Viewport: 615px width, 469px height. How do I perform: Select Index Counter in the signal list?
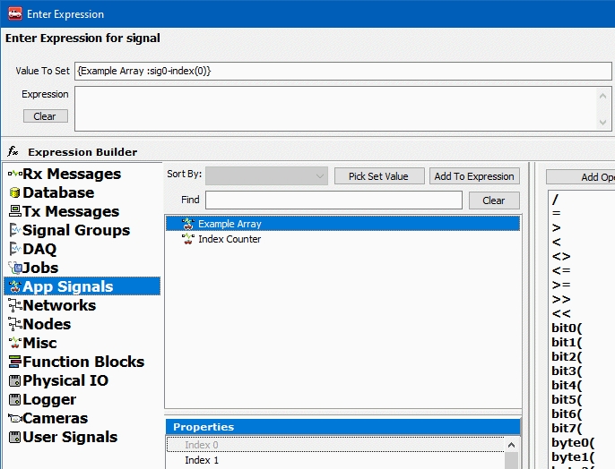tap(230, 239)
